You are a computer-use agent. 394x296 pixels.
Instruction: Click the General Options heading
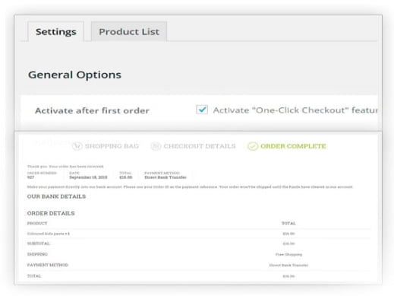click(74, 75)
